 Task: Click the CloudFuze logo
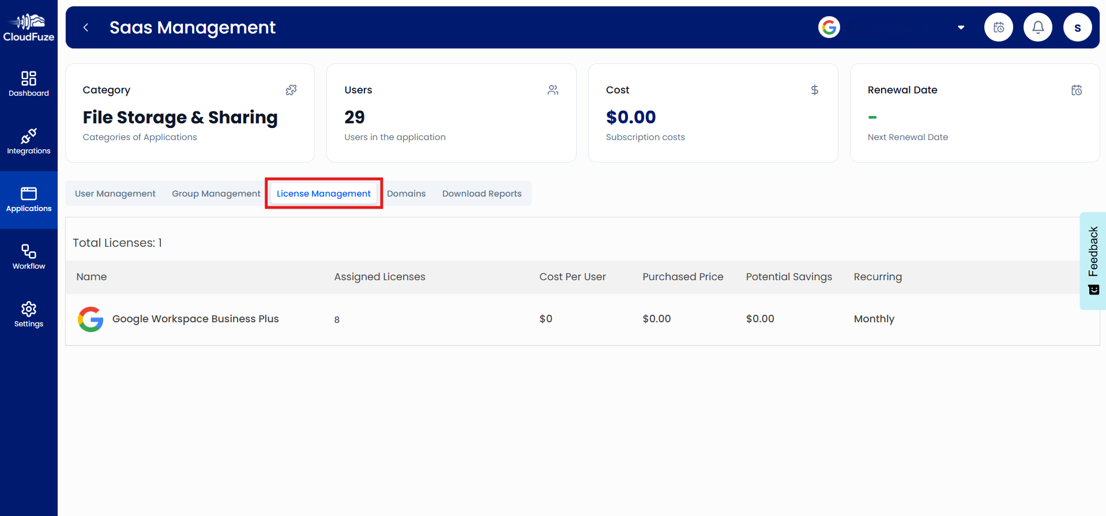tap(29, 28)
